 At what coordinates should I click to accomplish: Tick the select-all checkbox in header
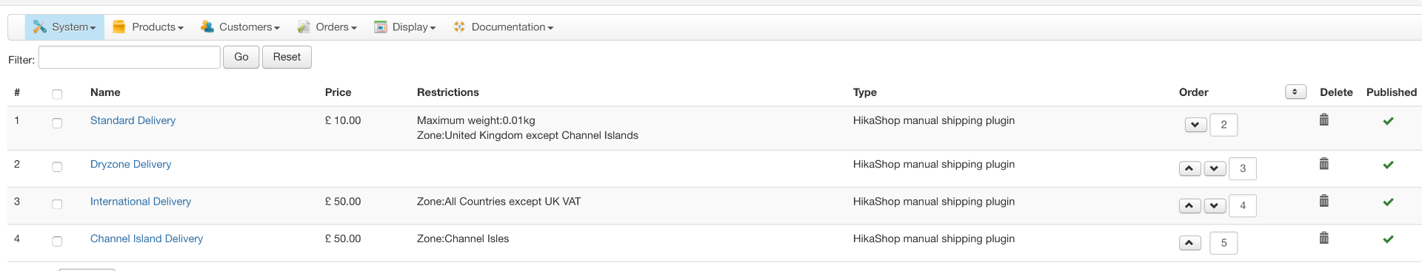coord(57,94)
